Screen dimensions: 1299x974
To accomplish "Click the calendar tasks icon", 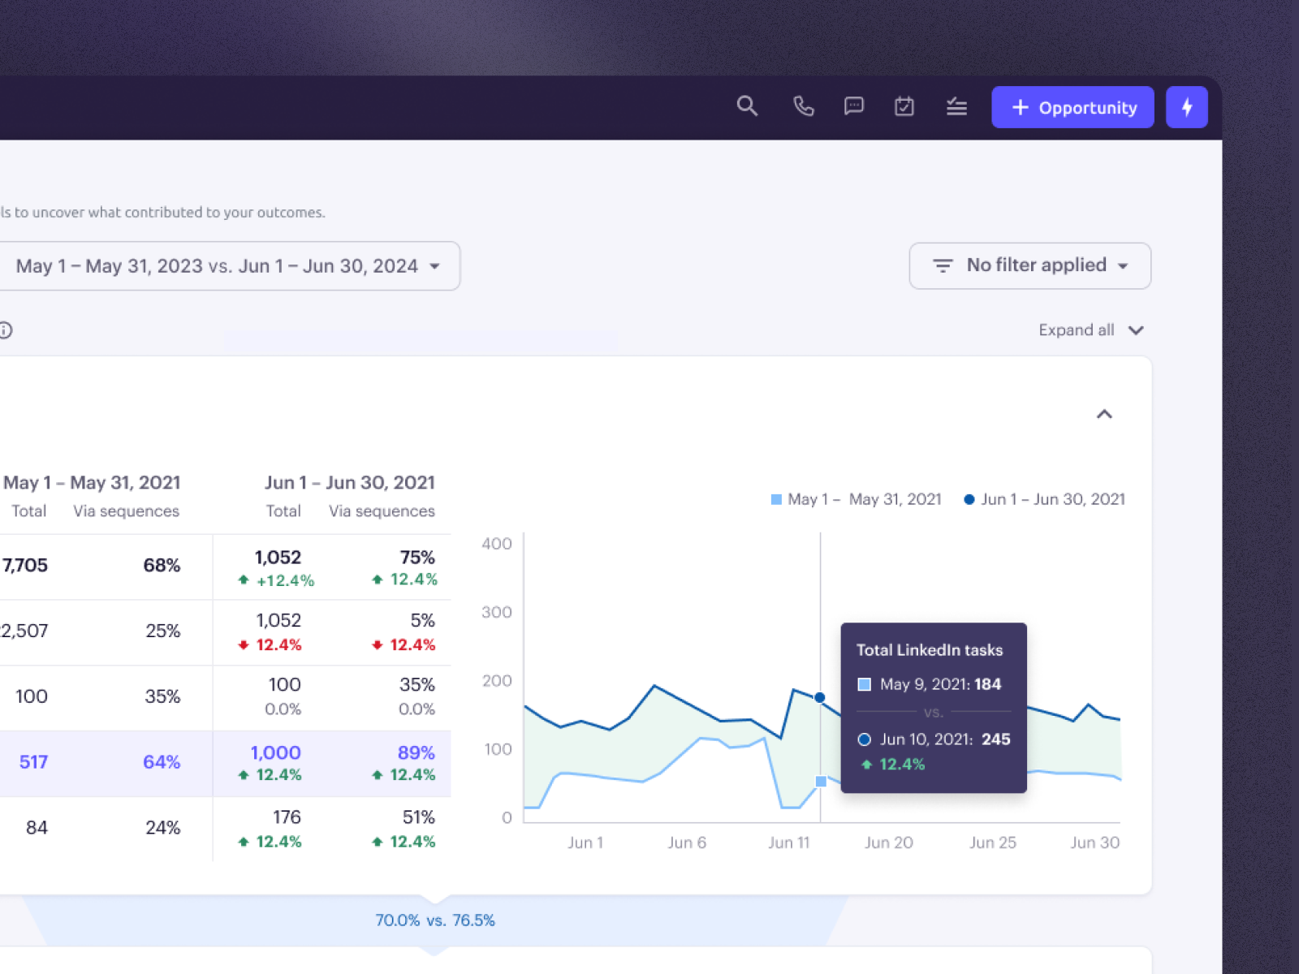I will point(904,106).
